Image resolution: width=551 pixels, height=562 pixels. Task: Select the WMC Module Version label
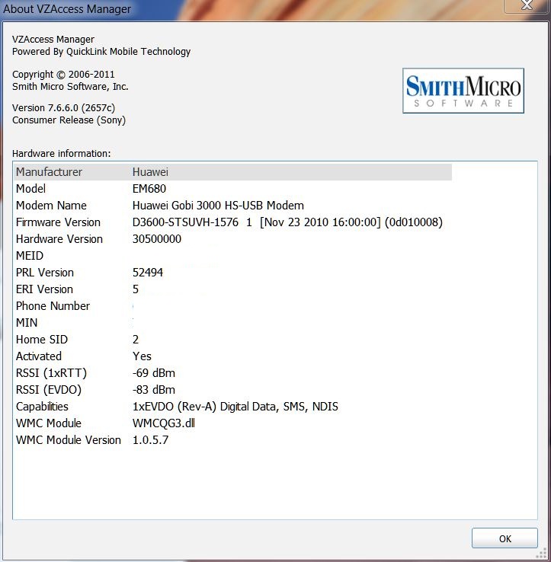pyautogui.click(x=69, y=440)
